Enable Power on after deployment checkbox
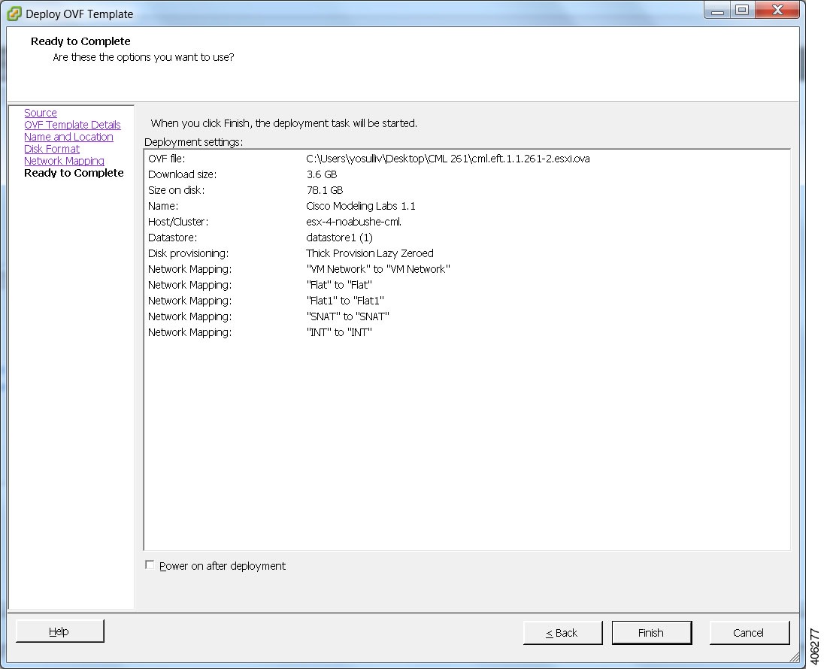833x669 pixels. 150,565
